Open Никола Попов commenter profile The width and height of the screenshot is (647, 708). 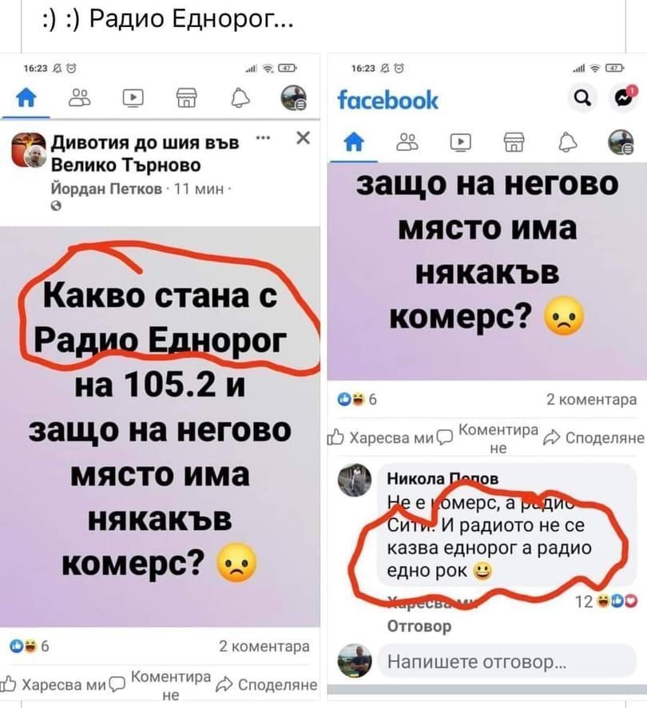[x=443, y=479]
